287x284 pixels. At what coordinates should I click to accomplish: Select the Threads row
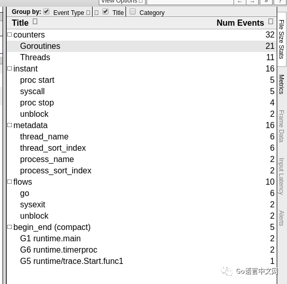(141, 58)
